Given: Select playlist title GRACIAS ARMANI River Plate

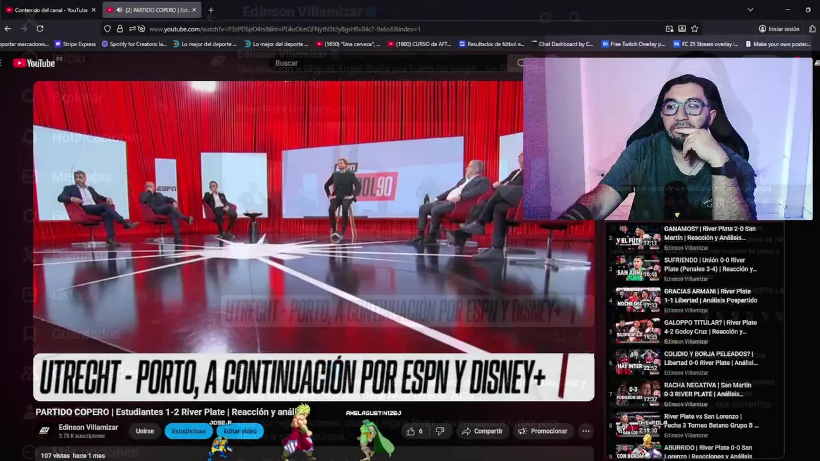Looking at the screenshot, I should pyautogui.click(x=710, y=296).
